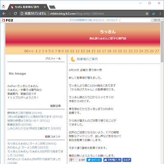This screenshot has height=164, width=164.
Task: Click the text 6月30日 金曜日 曇り時々雨
Action: (x=85, y=70)
